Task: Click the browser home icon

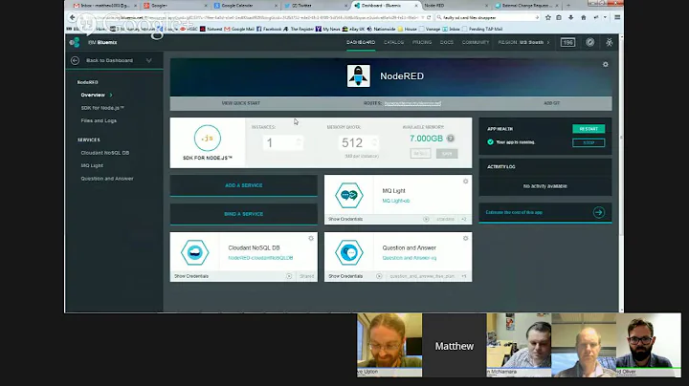Action: [584, 17]
